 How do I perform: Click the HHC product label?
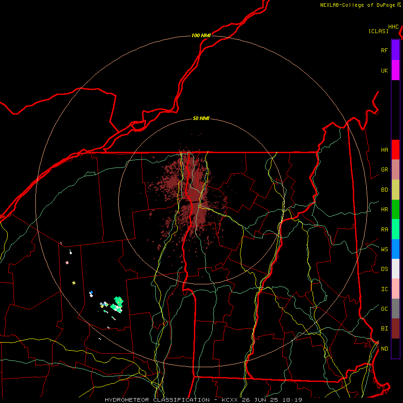coord(394,27)
